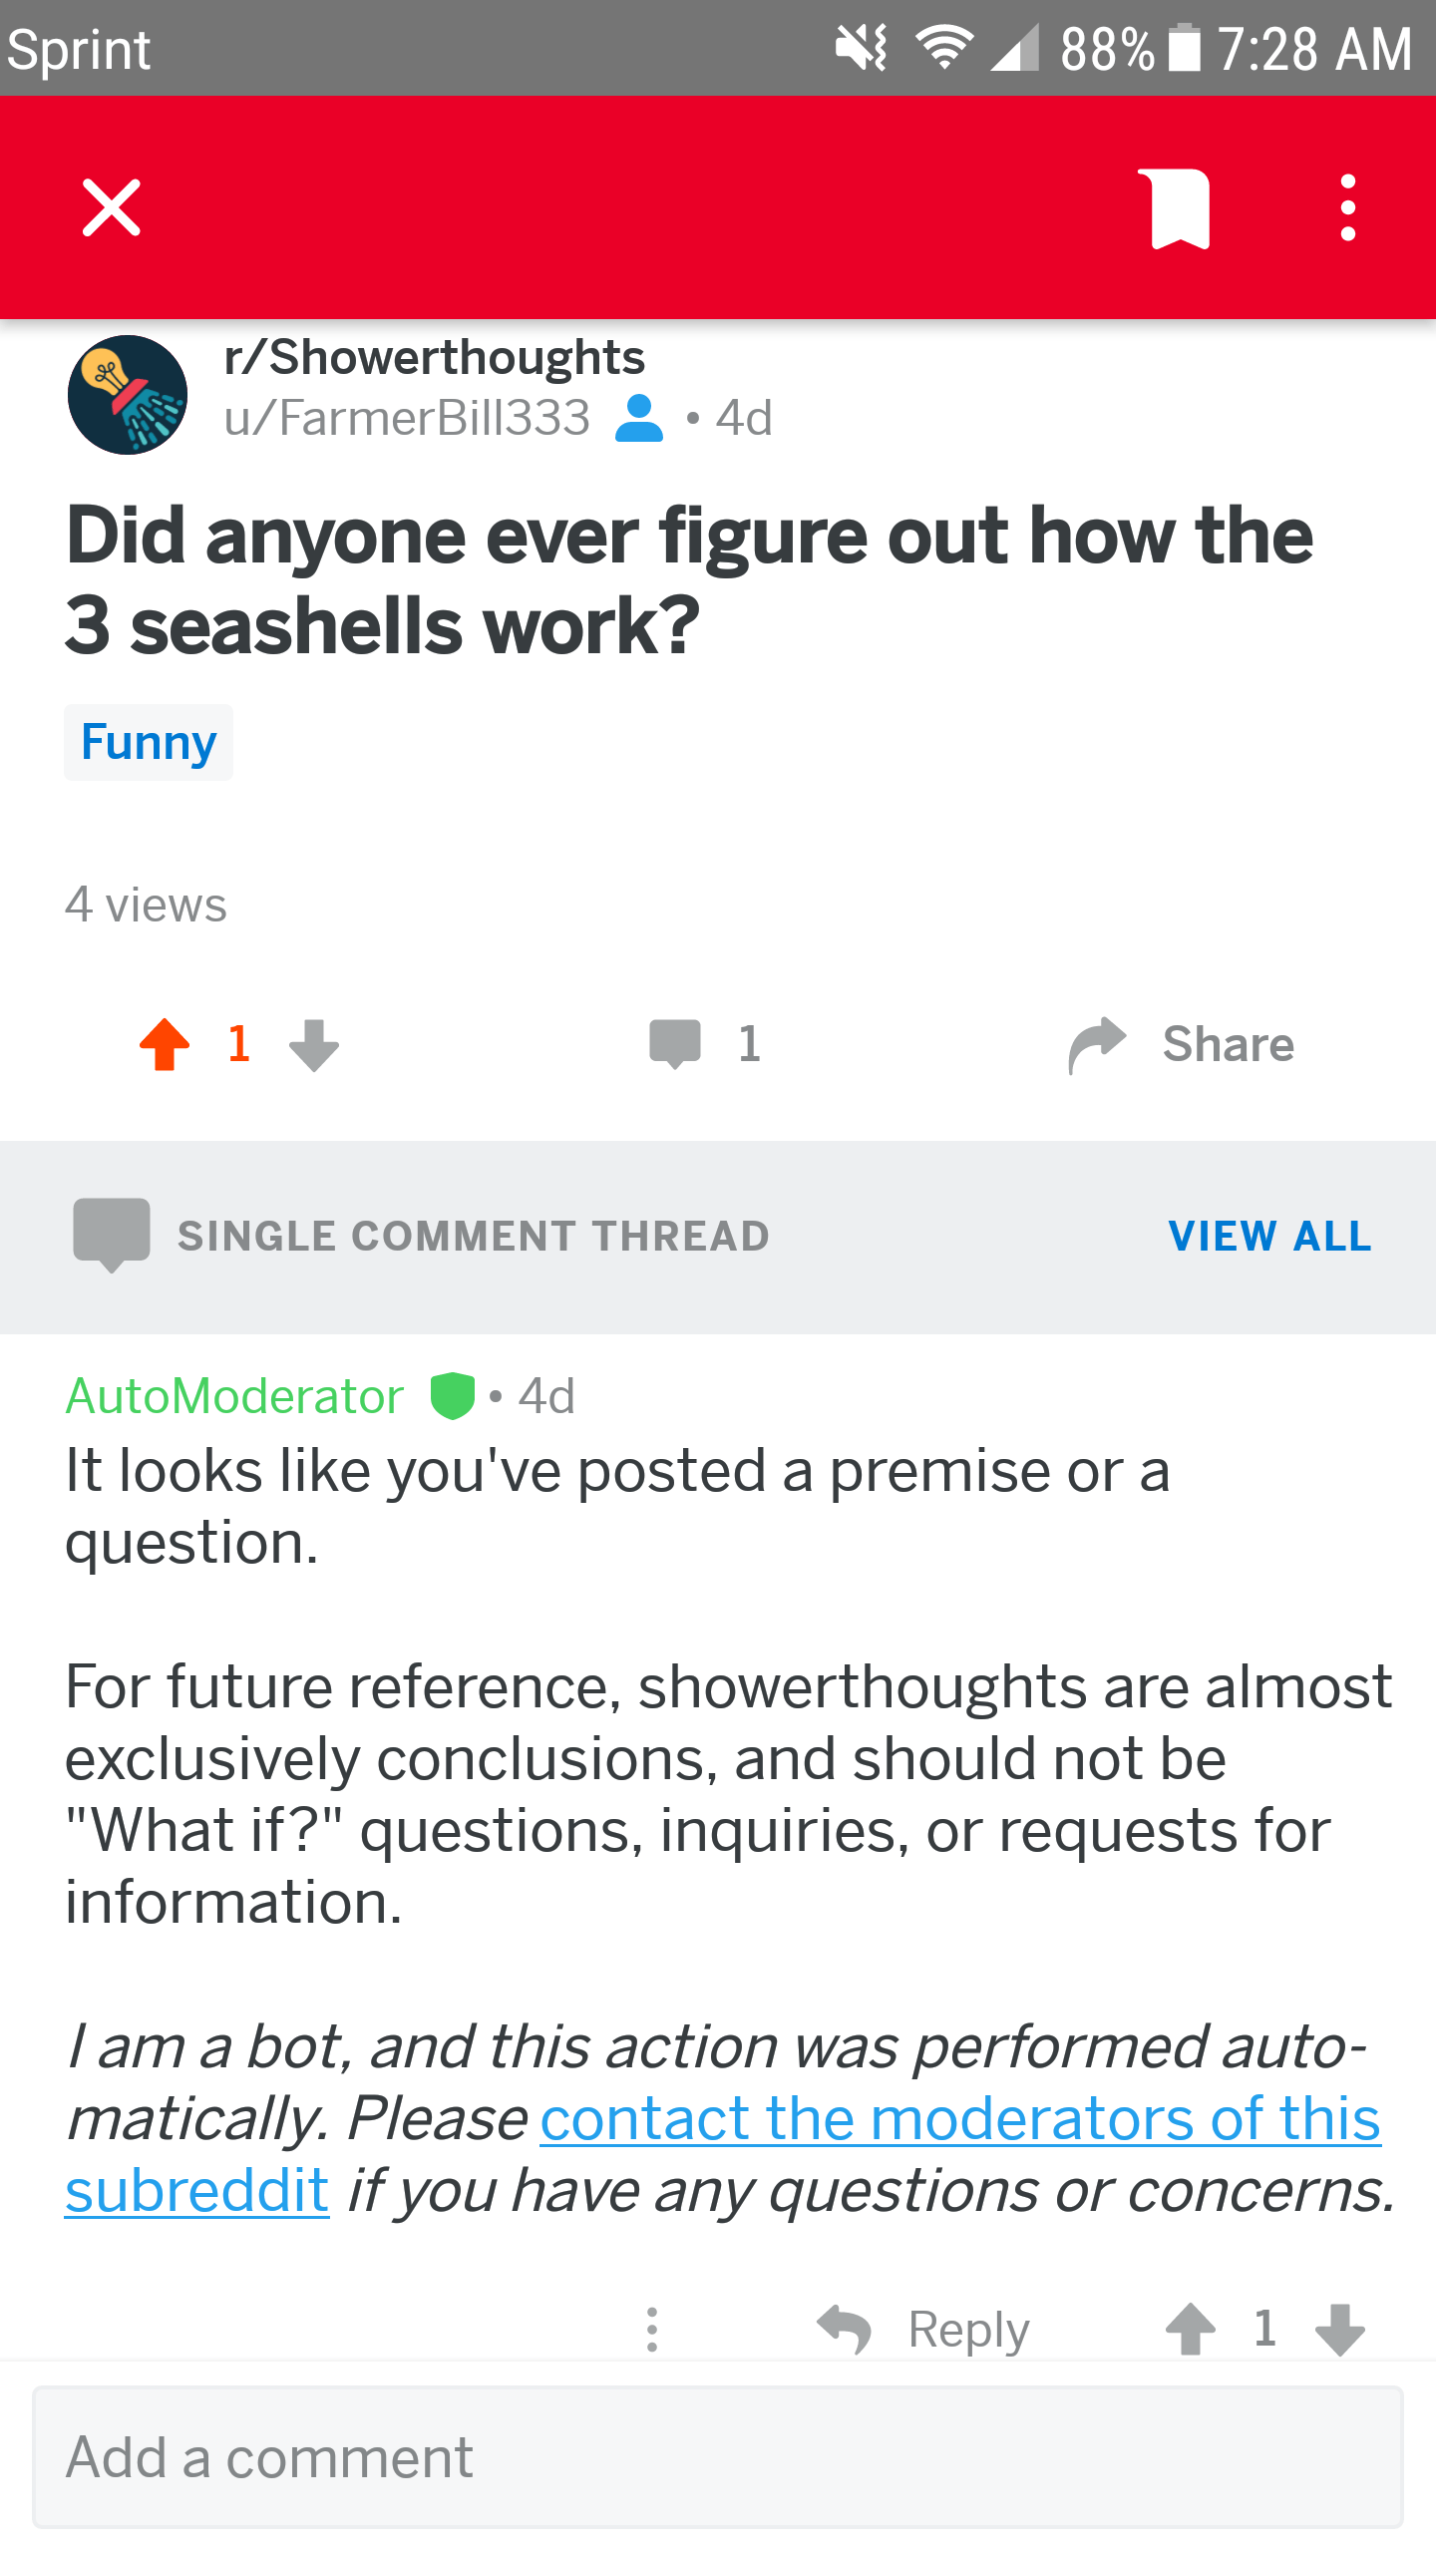Tap Reply on AutoModerator's comment
The width and height of the screenshot is (1436, 2553).
966,2330
